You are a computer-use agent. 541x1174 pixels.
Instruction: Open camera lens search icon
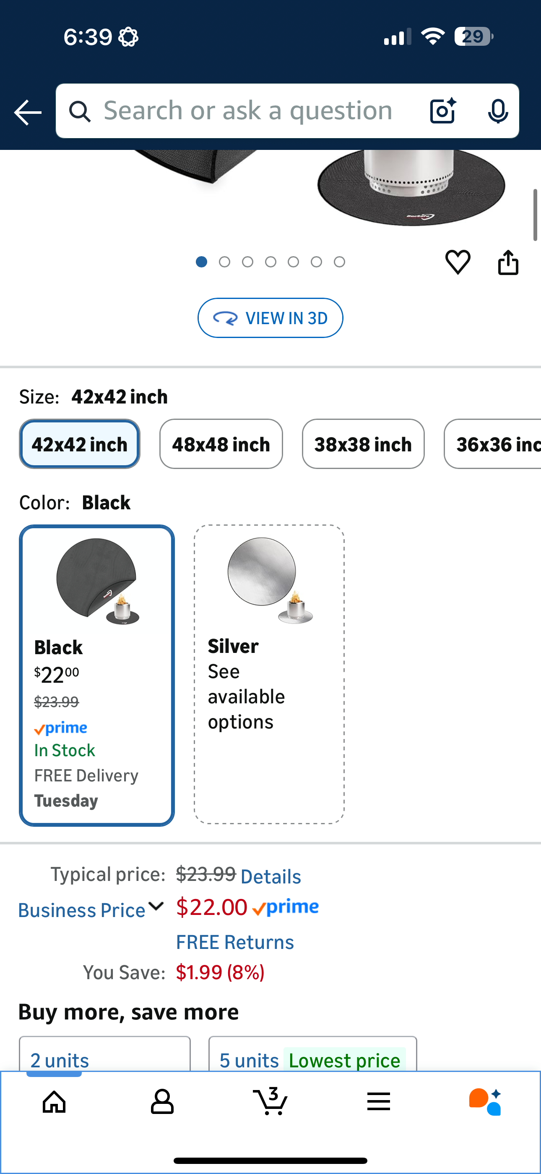442,111
